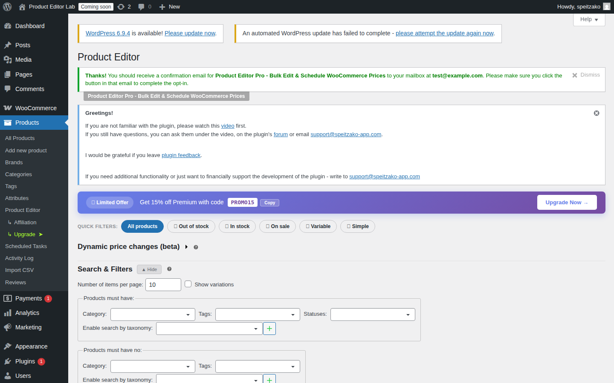
Task: Toggle the On sale quick filter
Action: click(x=278, y=226)
